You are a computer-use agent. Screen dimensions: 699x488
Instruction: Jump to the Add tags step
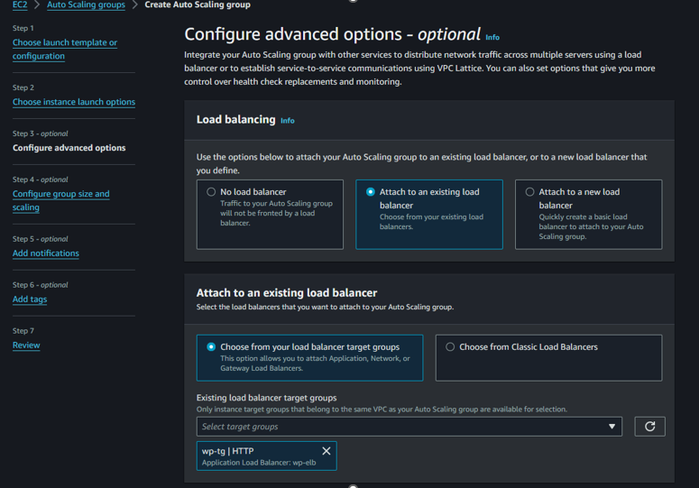pos(30,299)
